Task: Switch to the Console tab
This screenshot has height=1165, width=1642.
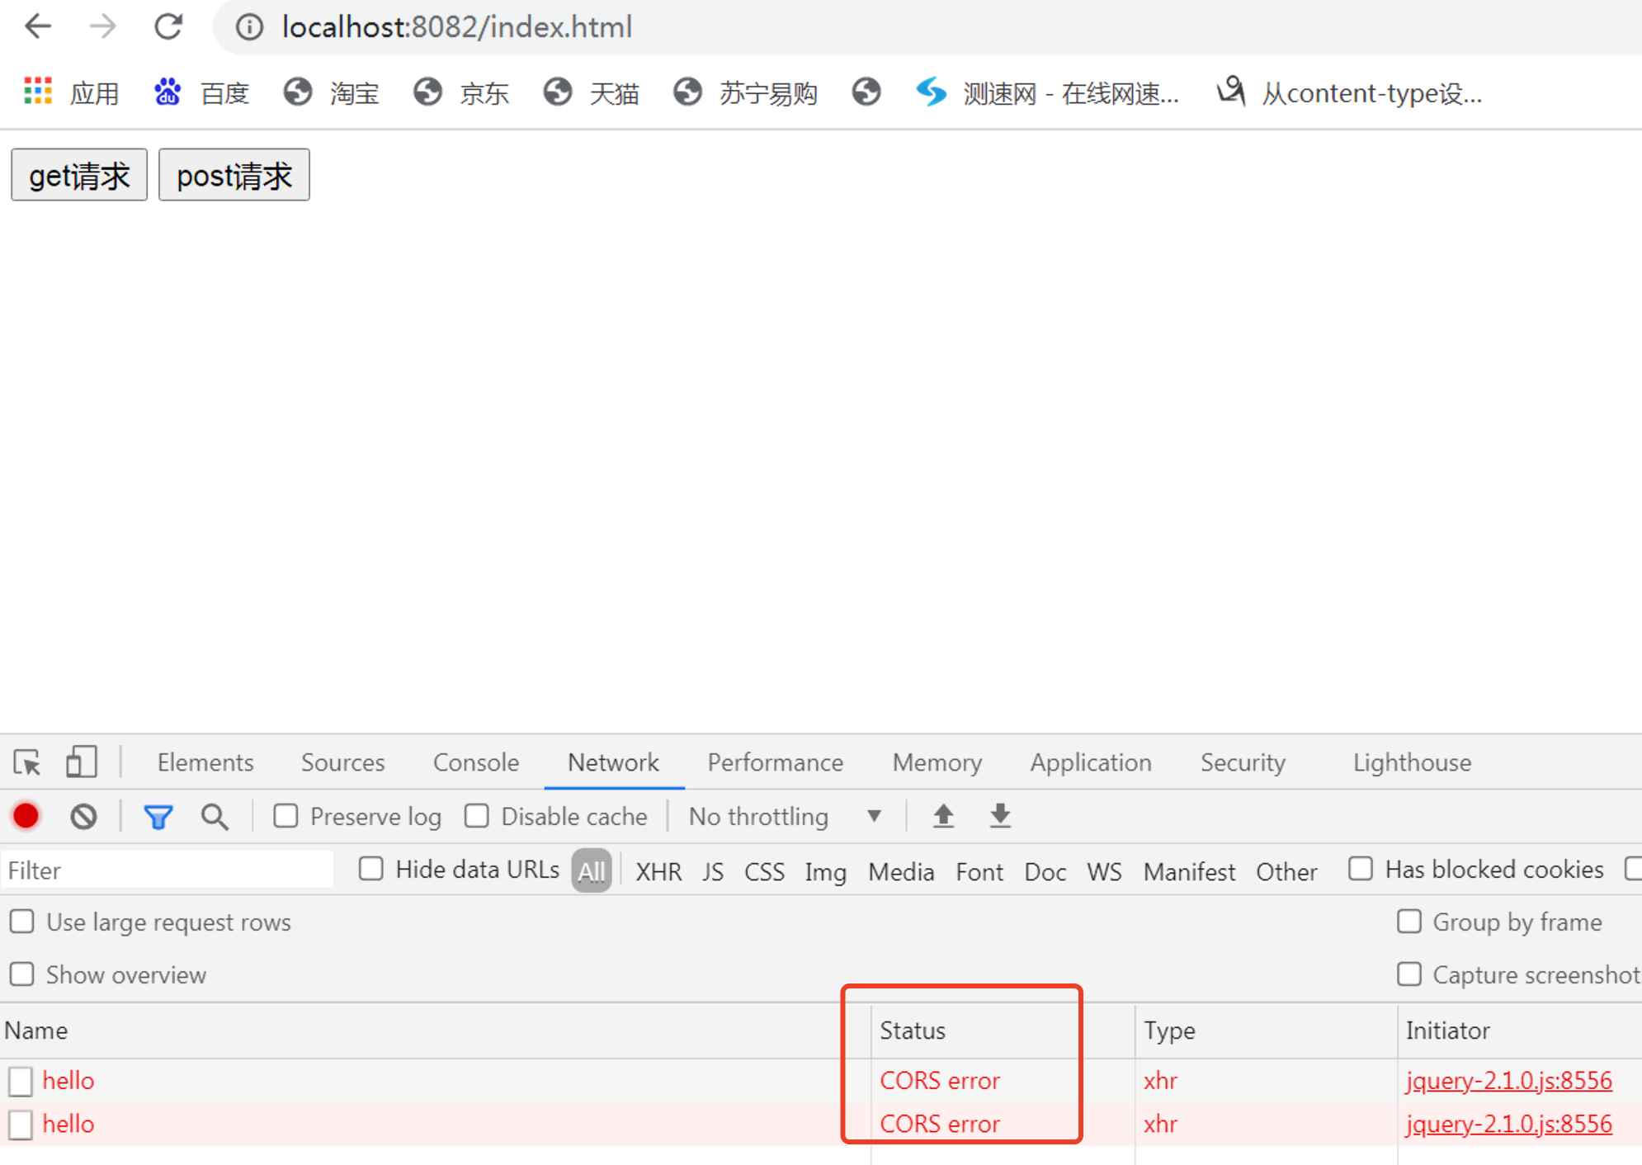Action: 476,762
